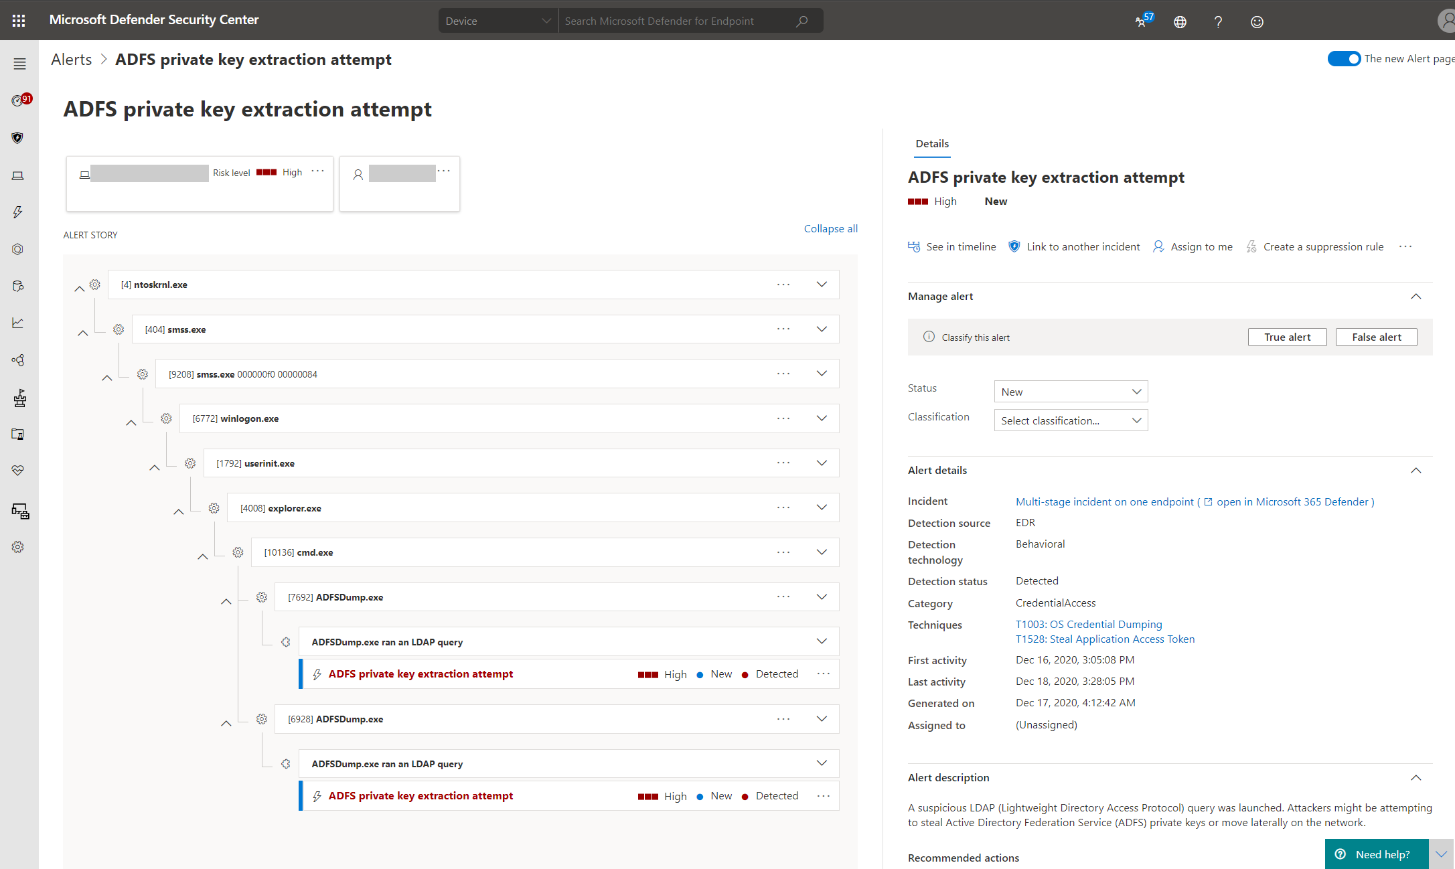
Task: Turn off the new Alert page toggle
Action: [1344, 58]
